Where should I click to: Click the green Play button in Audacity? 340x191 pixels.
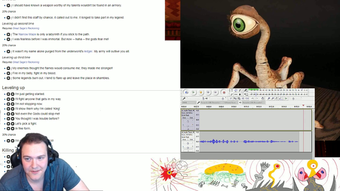[193, 92]
